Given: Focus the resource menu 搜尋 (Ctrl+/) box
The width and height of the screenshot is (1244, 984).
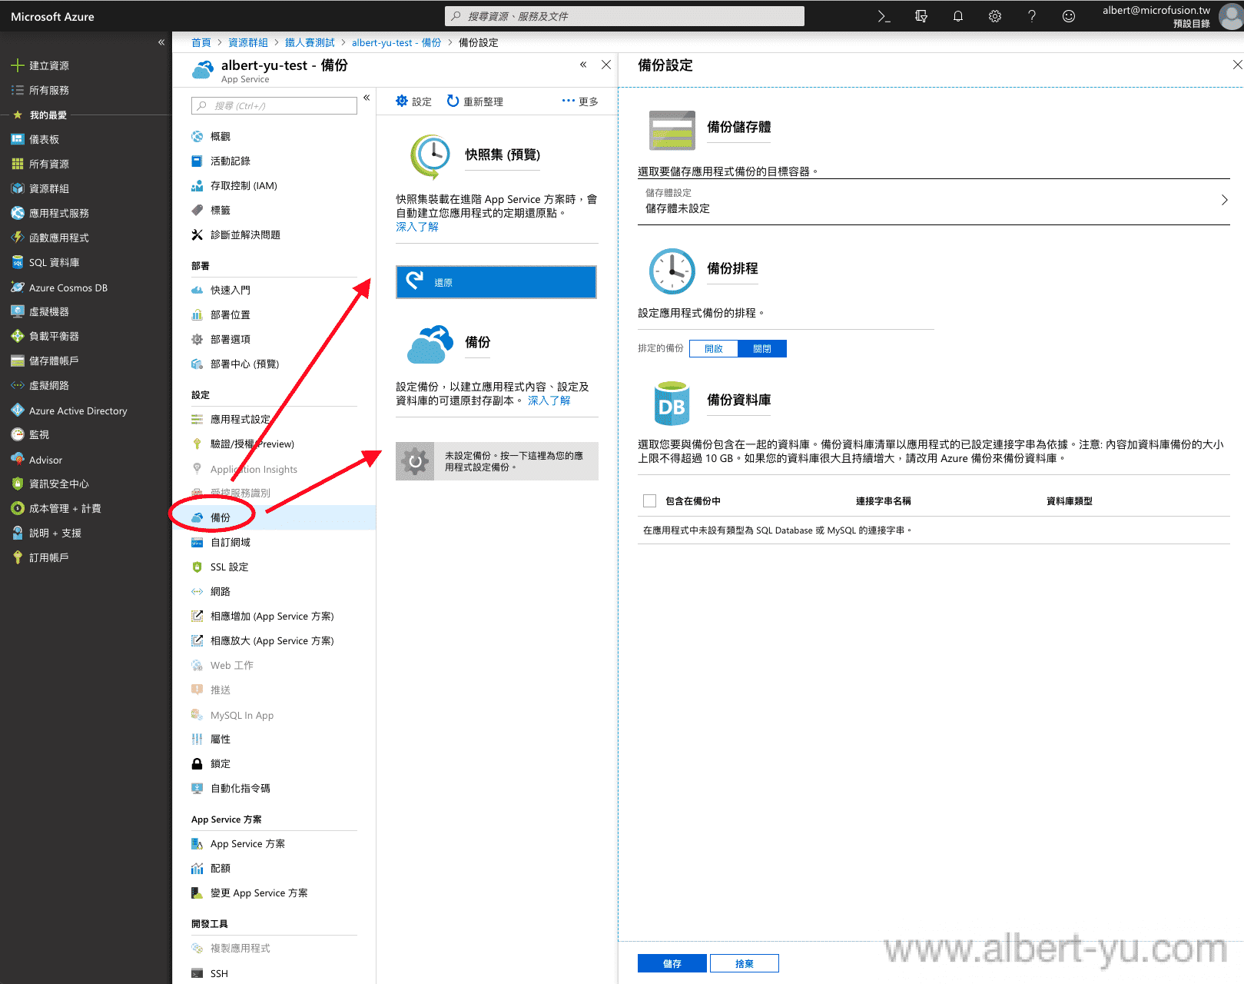Looking at the screenshot, I should click(274, 105).
